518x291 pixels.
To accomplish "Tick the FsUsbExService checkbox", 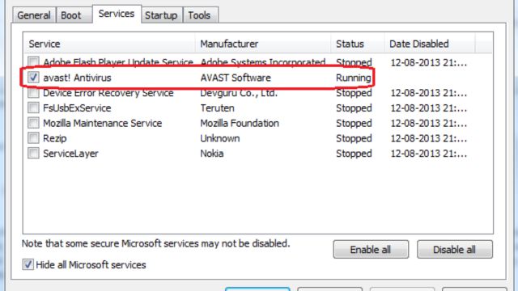I will point(33,108).
